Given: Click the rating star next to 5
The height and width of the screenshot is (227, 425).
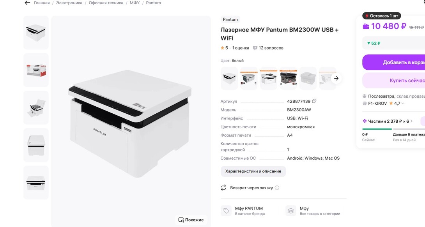Looking at the screenshot, I should [x=223, y=48].
